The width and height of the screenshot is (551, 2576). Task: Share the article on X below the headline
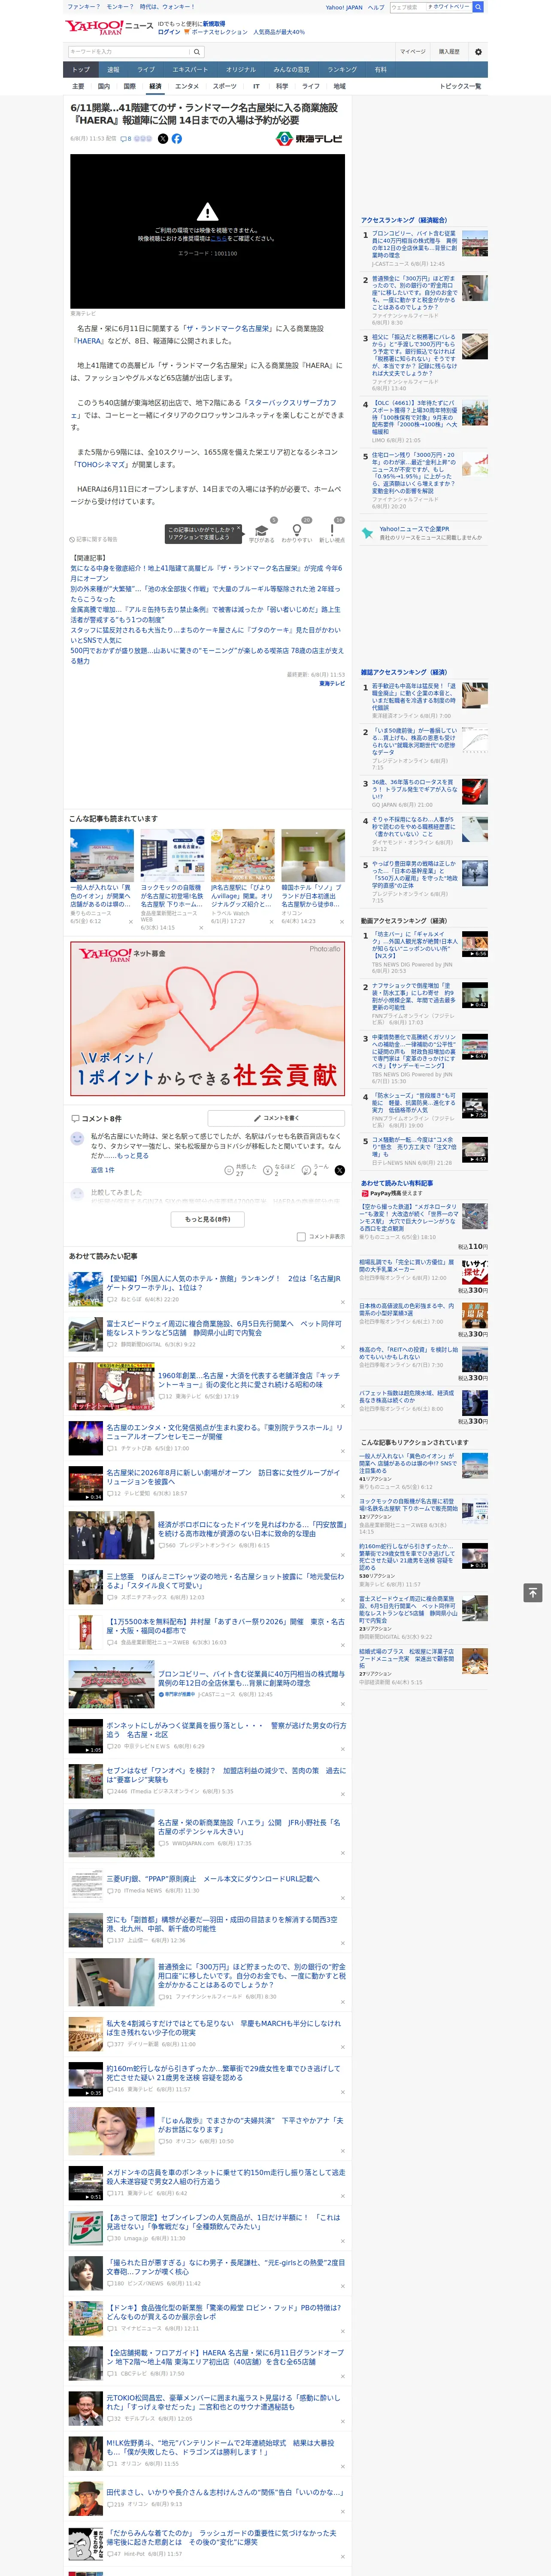point(163,139)
